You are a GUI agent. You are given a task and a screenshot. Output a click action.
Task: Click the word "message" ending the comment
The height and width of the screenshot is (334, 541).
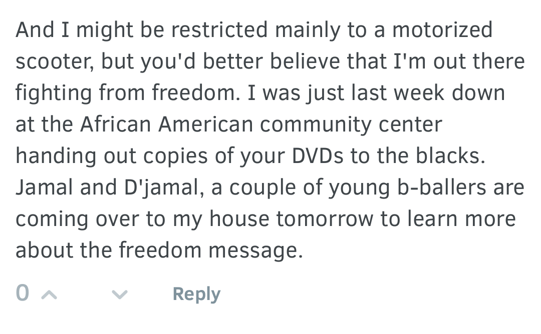255,250
